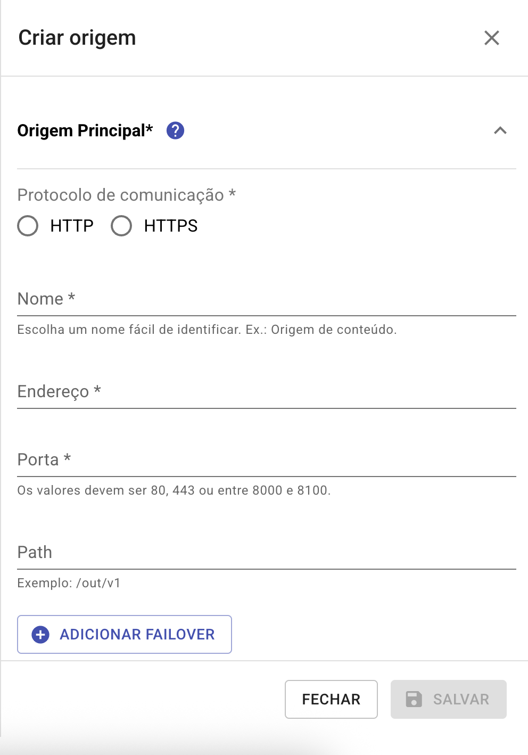Click the Nome helper text hint
Screen dimensions: 528x755
[x=207, y=330]
